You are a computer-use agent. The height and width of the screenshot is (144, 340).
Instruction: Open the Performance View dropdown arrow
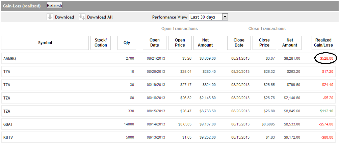pyautogui.click(x=225, y=17)
